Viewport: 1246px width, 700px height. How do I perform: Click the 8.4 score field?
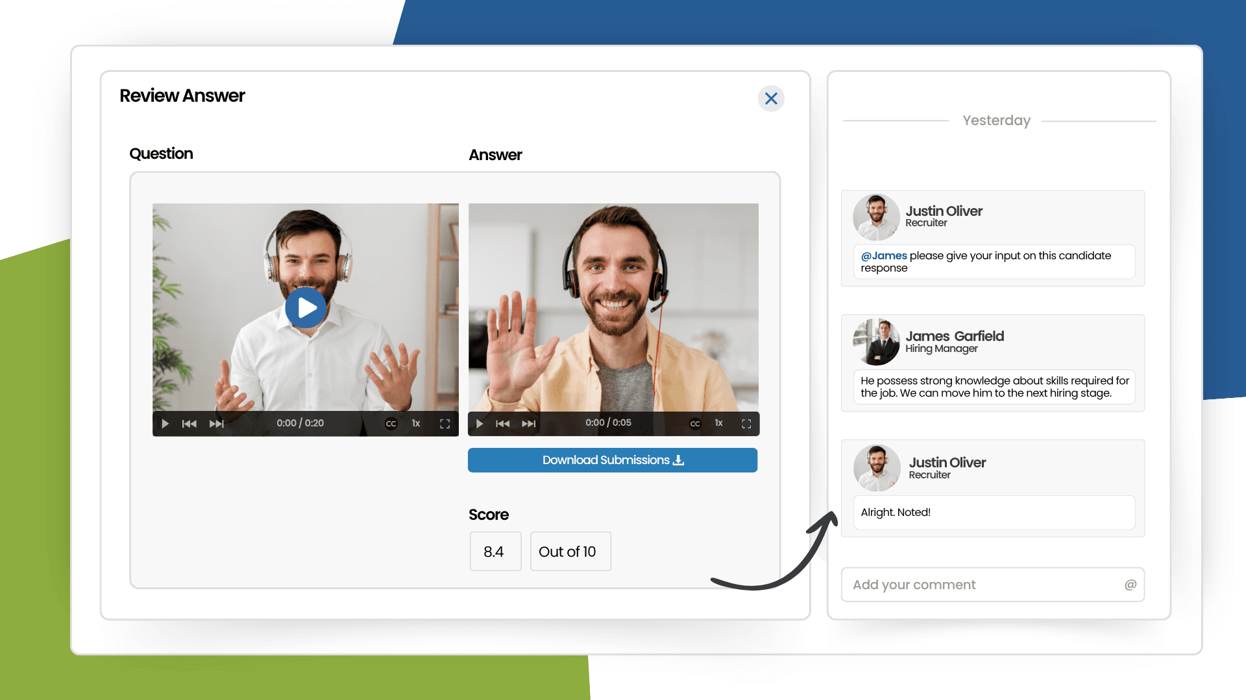(x=495, y=552)
